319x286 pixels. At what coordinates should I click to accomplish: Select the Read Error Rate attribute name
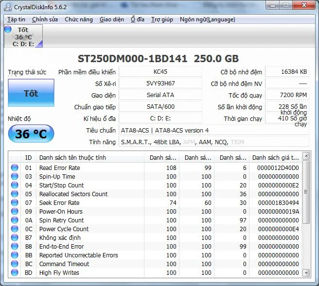click(60, 168)
